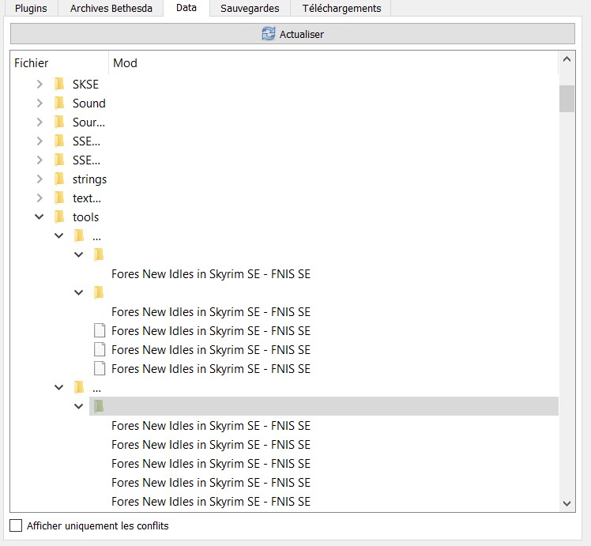This screenshot has width=591, height=546.
Task: Enable Afficher uniquement les conflits checkbox
Action: [16, 525]
